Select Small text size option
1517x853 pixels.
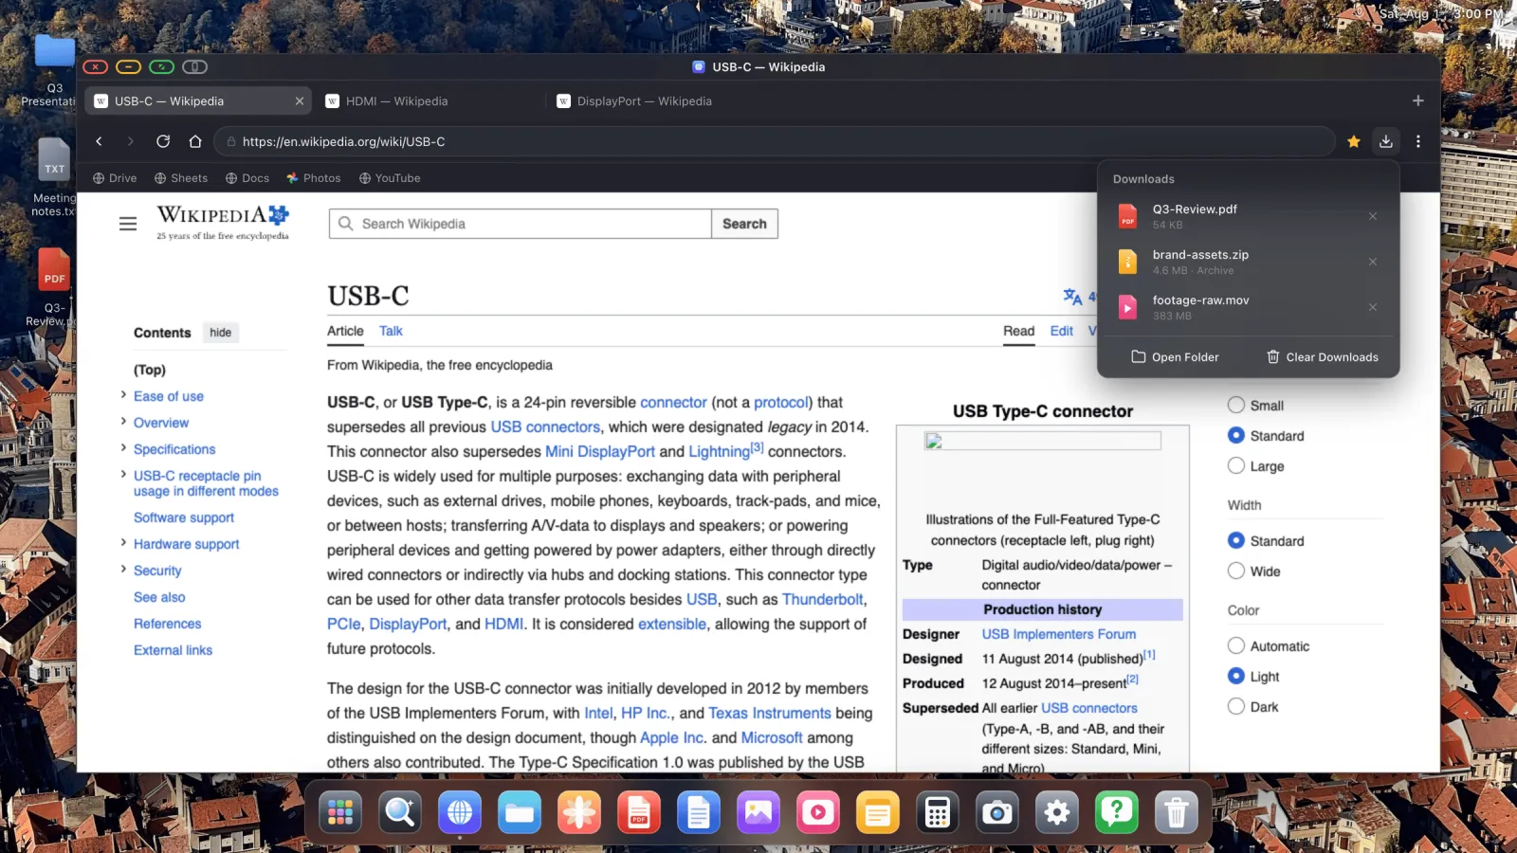click(1236, 405)
